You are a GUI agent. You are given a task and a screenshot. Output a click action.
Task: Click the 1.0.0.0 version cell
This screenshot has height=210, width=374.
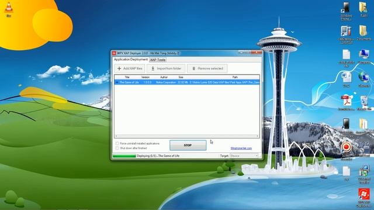pyautogui.click(x=147, y=82)
